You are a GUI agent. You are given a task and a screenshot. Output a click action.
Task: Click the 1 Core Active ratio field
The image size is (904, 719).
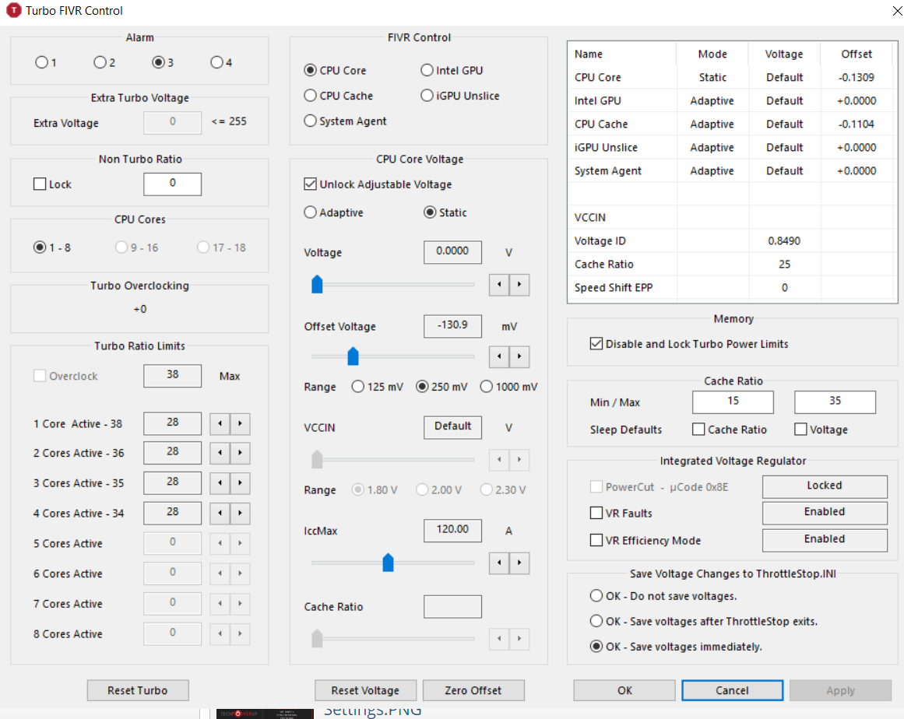(x=172, y=423)
